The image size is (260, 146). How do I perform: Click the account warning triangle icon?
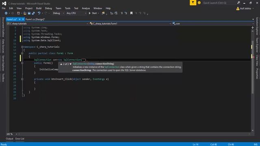coord(238,9)
